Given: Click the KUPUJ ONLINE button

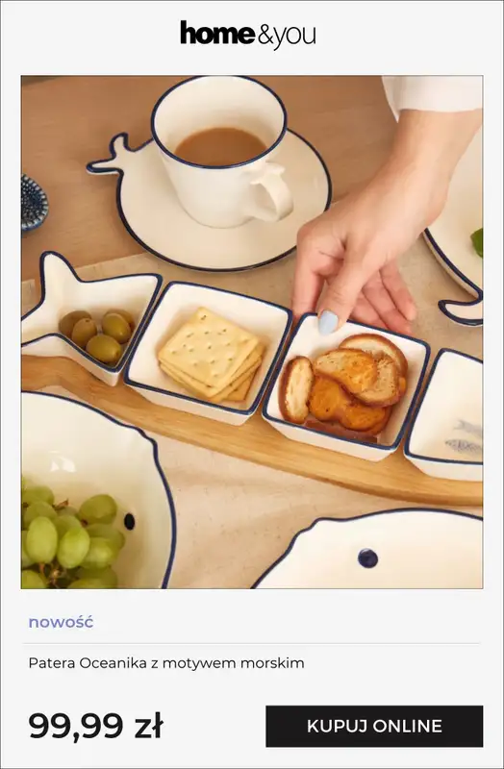Looking at the screenshot, I should point(374,726).
